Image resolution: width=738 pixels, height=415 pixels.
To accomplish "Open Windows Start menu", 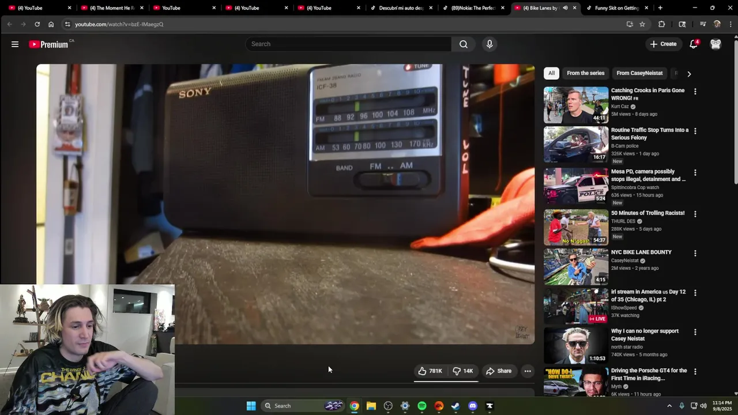I will (x=251, y=406).
